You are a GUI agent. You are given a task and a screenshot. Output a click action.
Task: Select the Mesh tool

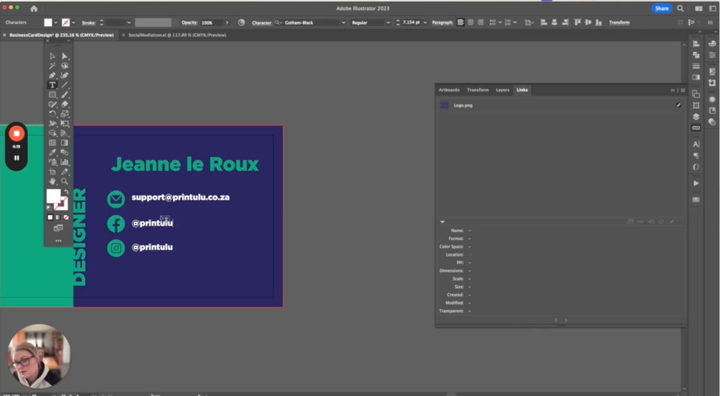click(52, 143)
